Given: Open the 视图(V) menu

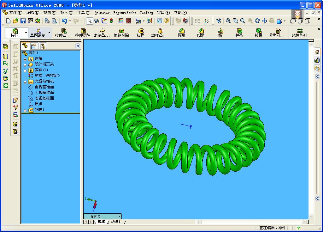Looking at the screenshot, I should coord(50,13).
